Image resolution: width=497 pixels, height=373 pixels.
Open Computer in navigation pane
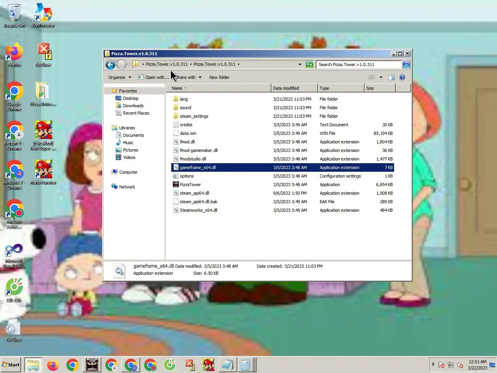coord(128,172)
